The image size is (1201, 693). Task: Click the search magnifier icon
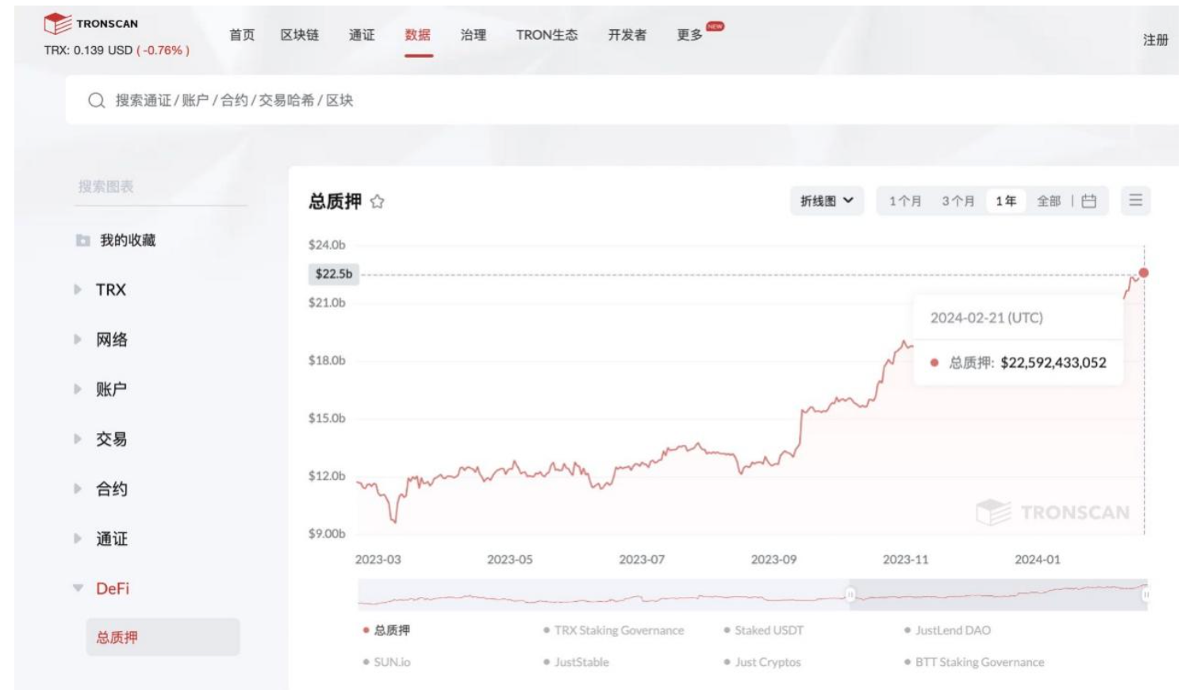[96, 101]
